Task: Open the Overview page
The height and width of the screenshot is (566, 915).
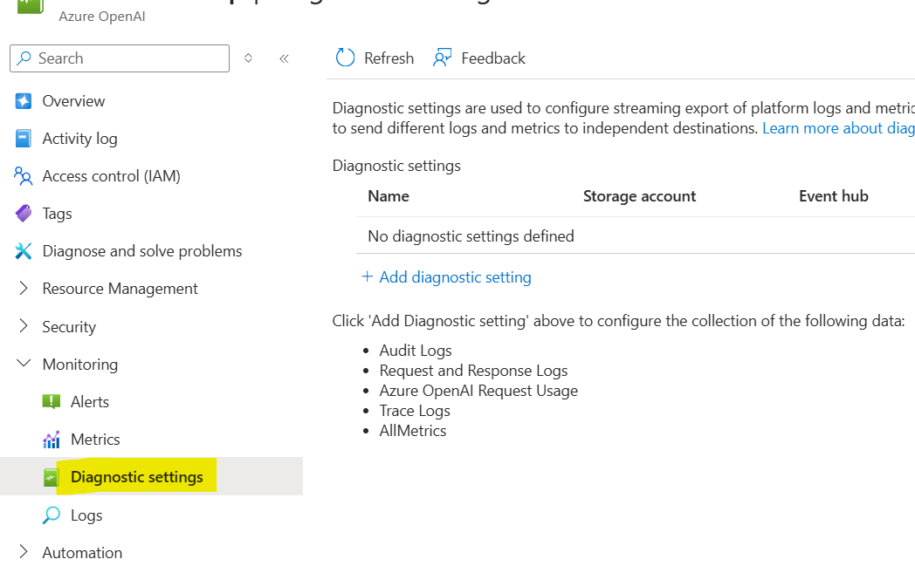Action: point(73,101)
